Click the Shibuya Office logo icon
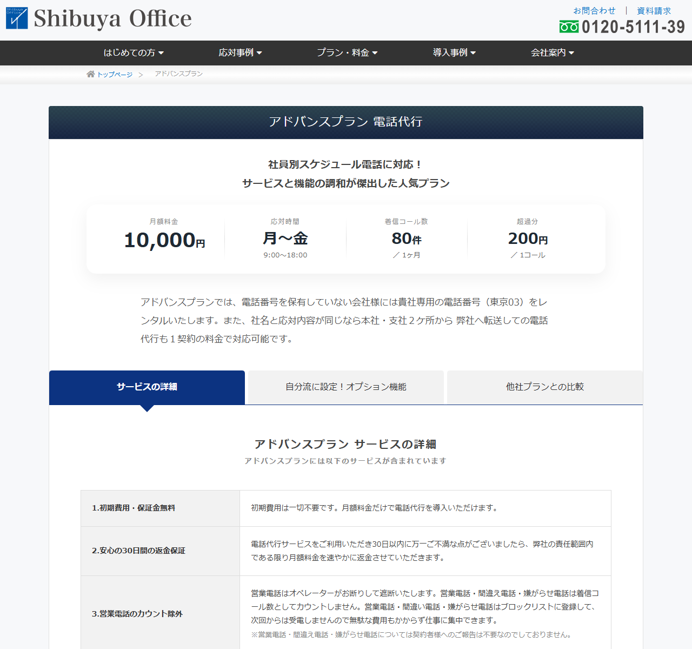692x649 pixels. pyautogui.click(x=17, y=18)
